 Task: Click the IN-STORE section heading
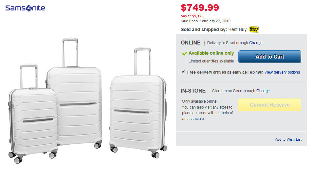point(193,91)
